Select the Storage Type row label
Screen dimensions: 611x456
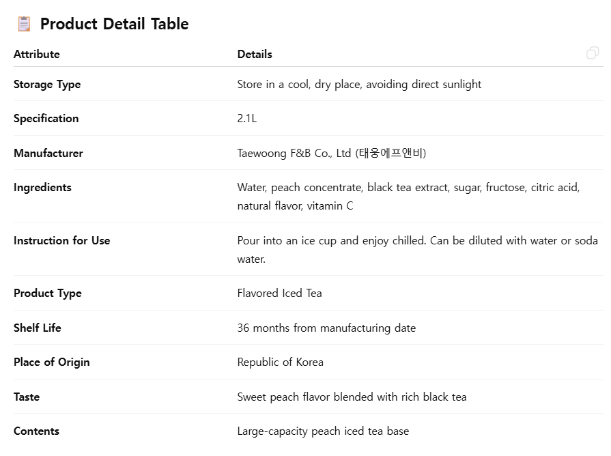47,84
